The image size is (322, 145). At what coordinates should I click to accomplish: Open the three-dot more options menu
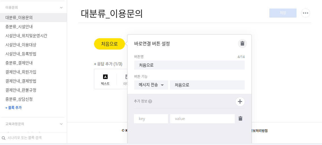[305, 13]
